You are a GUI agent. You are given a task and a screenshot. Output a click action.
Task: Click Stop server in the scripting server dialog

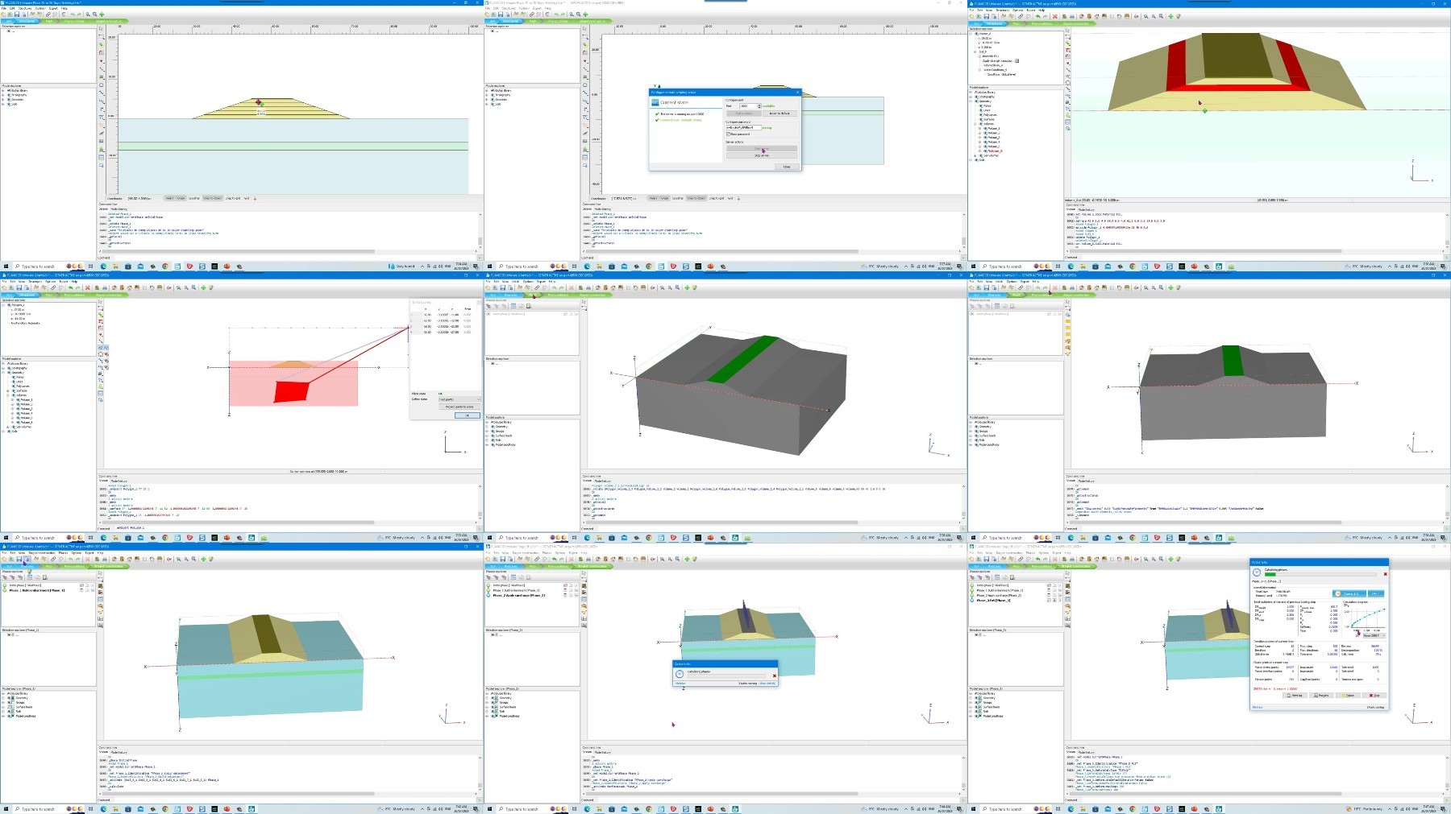[762, 155]
